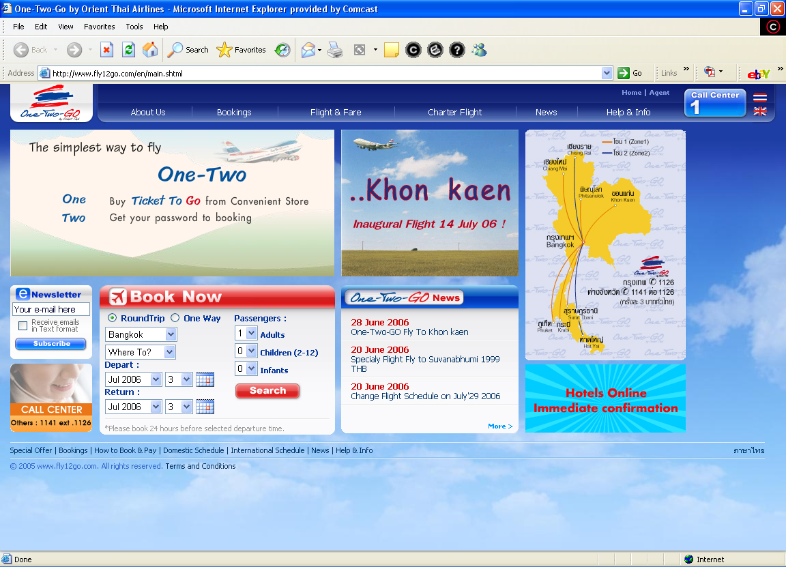Click the Hotels Online banner
Viewport: 786px width, 567px height.
[606, 398]
